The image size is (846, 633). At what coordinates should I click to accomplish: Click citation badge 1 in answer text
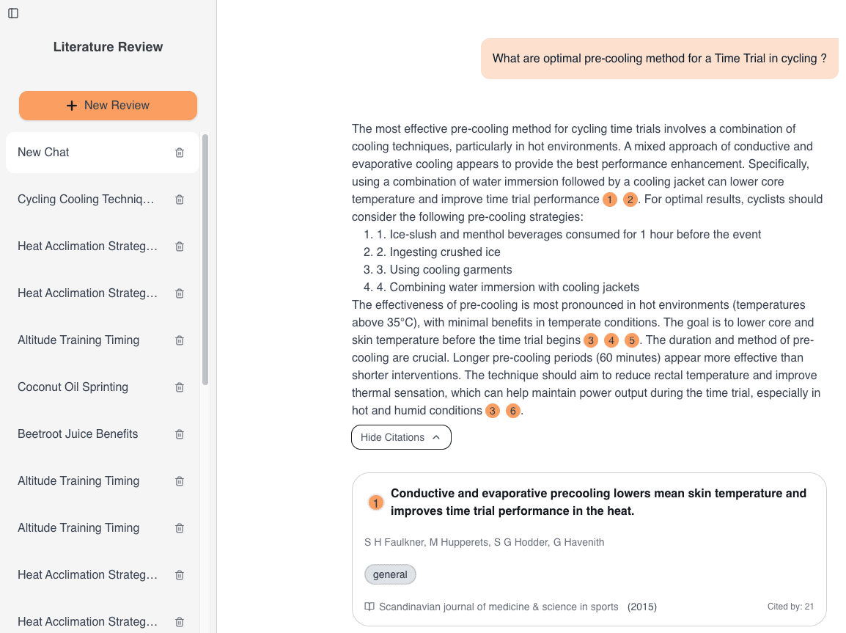coord(610,200)
